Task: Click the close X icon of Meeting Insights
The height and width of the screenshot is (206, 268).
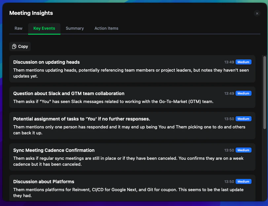Action: [x=257, y=14]
